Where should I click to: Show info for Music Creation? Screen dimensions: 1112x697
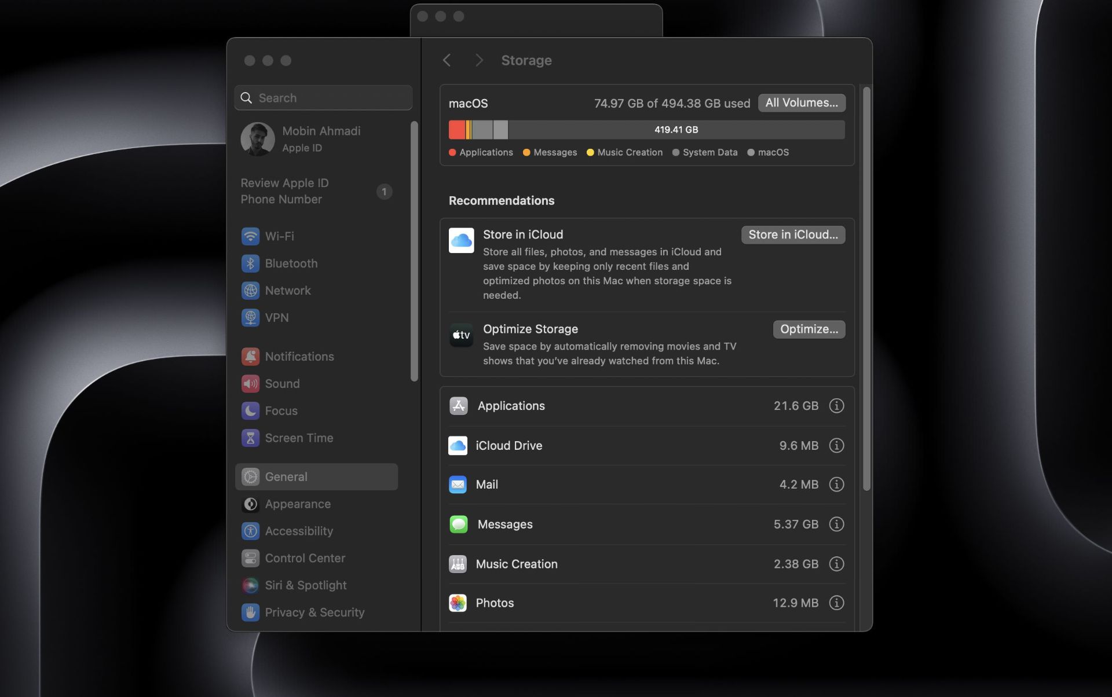(x=836, y=564)
